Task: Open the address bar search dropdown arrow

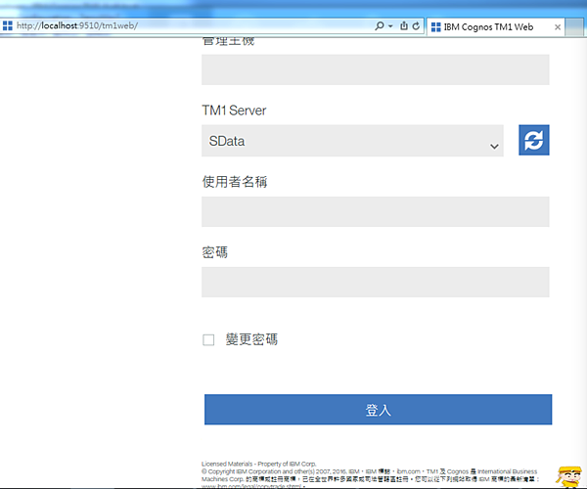Action: click(390, 26)
